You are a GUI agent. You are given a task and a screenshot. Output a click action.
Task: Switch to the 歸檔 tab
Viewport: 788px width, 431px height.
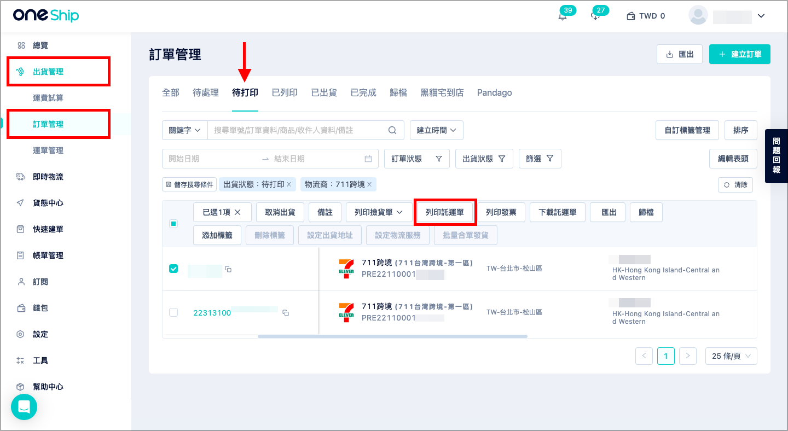[398, 92]
